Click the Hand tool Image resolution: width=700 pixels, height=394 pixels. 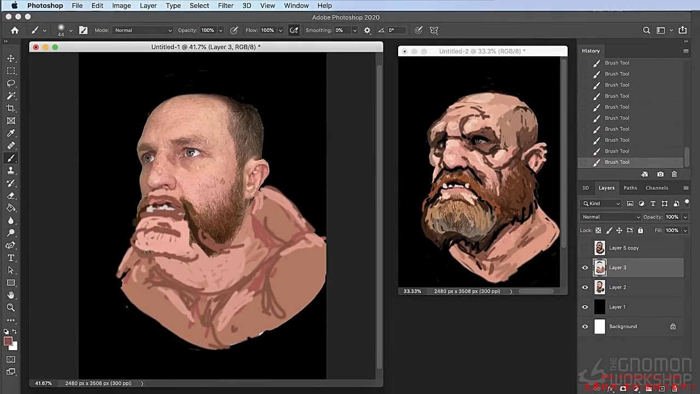click(x=11, y=295)
